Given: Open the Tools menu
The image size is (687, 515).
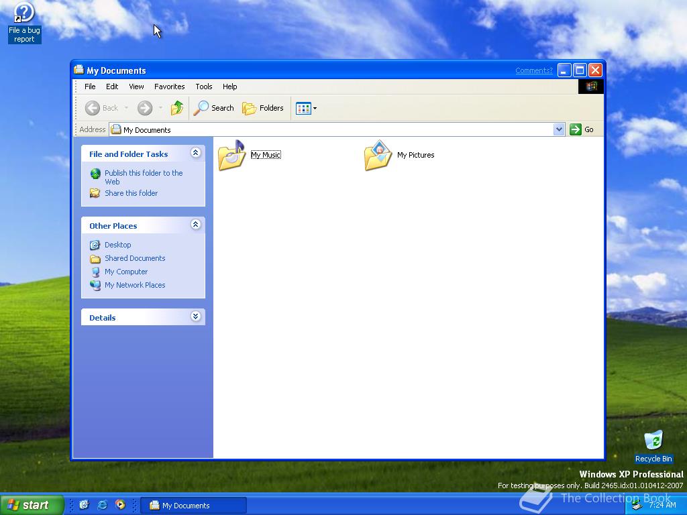Looking at the screenshot, I should click(x=204, y=87).
